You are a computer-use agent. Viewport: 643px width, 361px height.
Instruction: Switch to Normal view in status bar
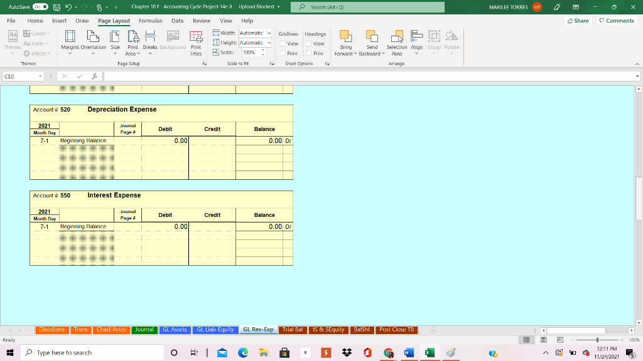(527, 340)
